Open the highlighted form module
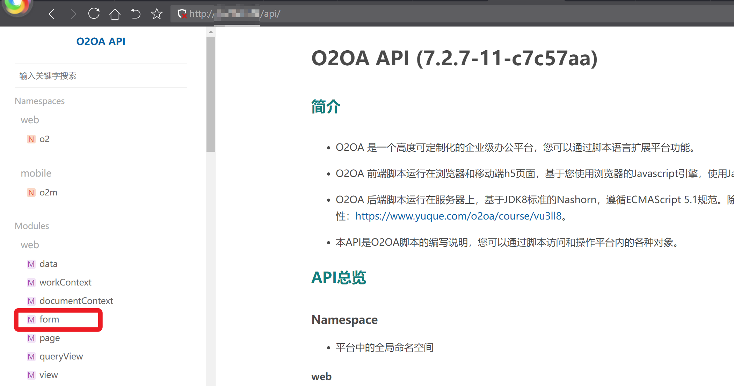This screenshot has height=386, width=734. click(x=49, y=319)
